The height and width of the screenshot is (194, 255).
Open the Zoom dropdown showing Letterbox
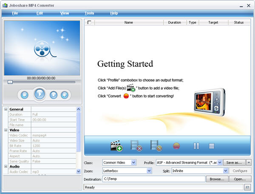tap(149, 171)
